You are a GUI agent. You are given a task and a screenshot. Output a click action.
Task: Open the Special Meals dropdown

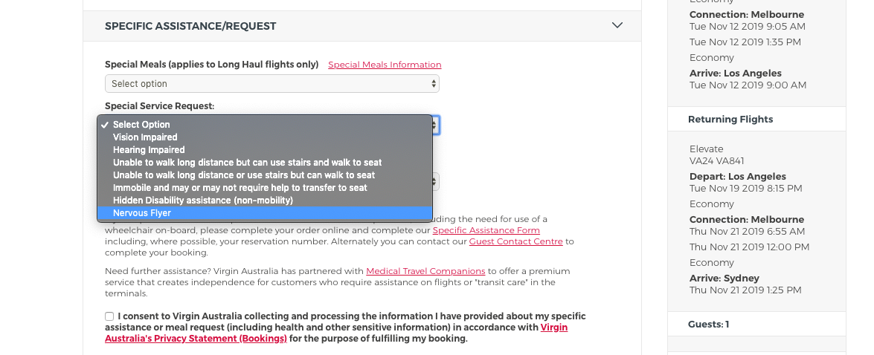[x=271, y=84]
